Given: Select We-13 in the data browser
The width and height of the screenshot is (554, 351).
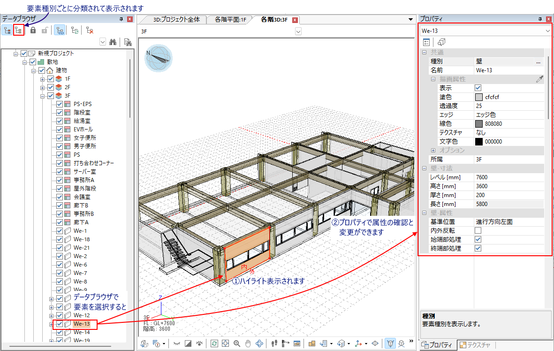Looking at the screenshot, I should point(82,324).
